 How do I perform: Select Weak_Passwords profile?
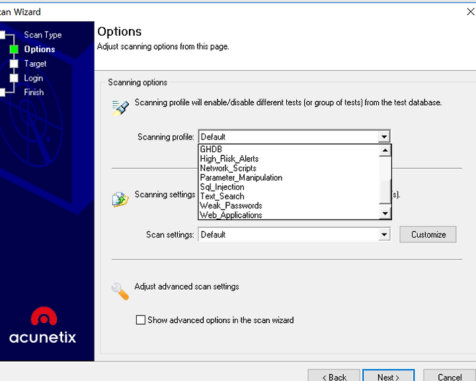(x=290, y=206)
